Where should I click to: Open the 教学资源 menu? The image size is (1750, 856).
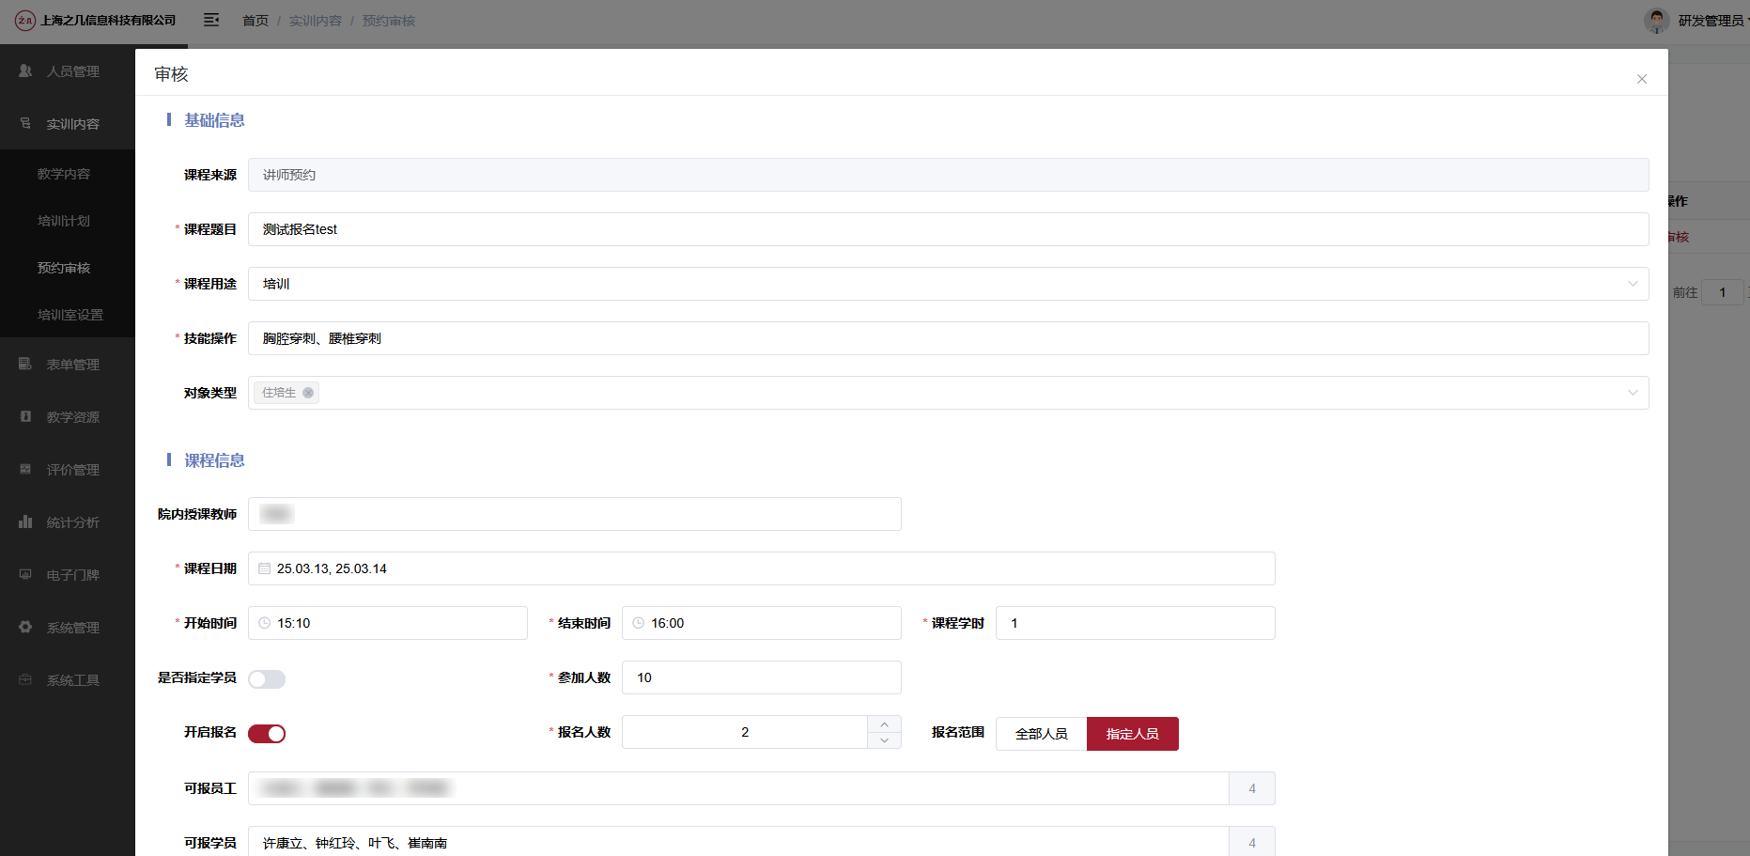tap(68, 416)
